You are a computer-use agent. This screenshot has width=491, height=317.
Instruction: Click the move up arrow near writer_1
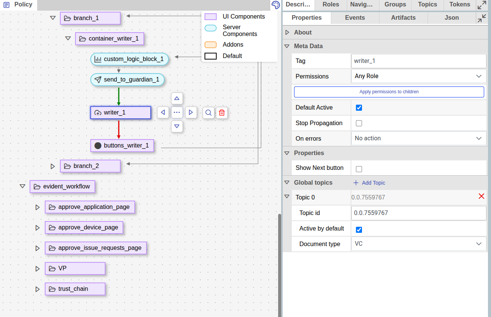(x=177, y=99)
